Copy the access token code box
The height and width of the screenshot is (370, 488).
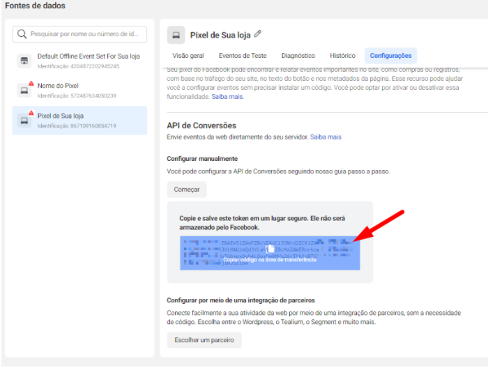click(x=270, y=253)
